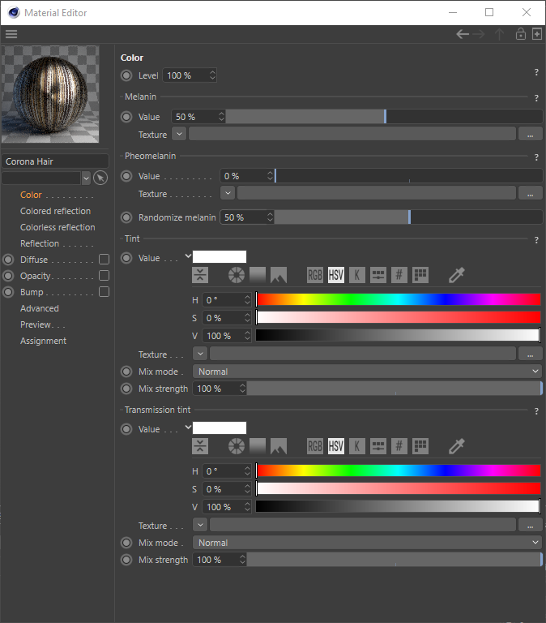This screenshot has height=623, width=546.
Task: Click the Transmission tint color-from-picture icon
Action: tap(279, 446)
